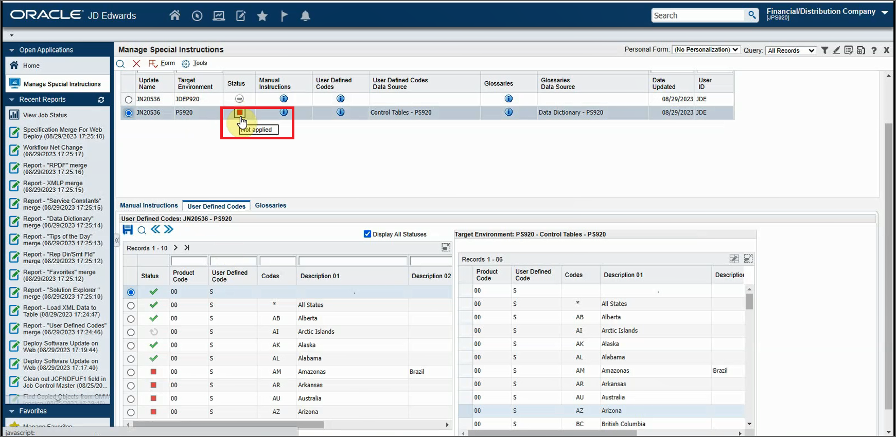This screenshot has height=437, width=896.
Task: Collapse the Favorites section
Action: coord(11,411)
